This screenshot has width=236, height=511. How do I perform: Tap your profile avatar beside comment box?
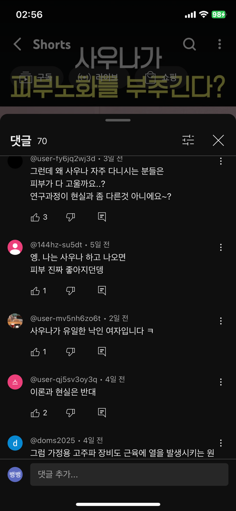coord(15,474)
